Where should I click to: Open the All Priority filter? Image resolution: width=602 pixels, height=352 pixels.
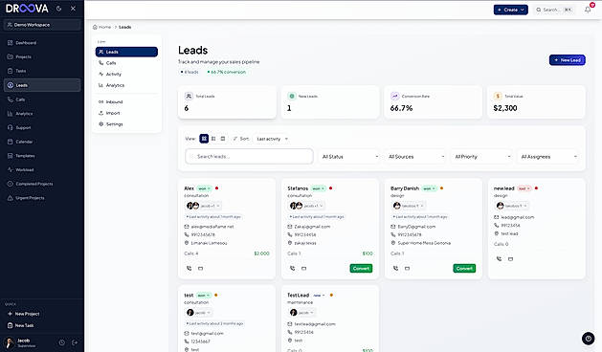(x=482, y=157)
